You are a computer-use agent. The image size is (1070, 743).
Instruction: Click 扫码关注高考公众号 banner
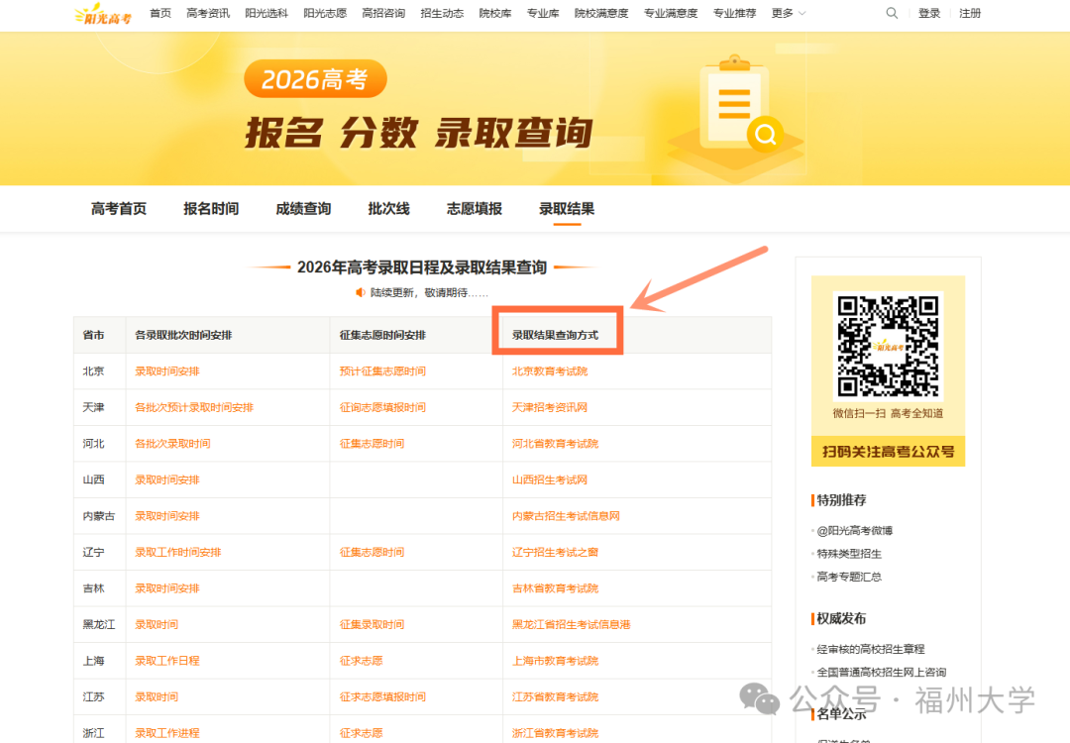(x=888, y=452)
